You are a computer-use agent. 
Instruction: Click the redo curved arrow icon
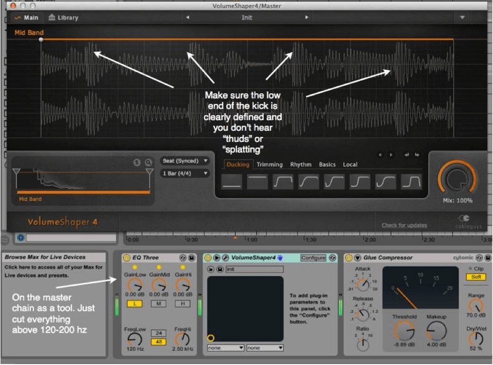click(x=417, y=155)
